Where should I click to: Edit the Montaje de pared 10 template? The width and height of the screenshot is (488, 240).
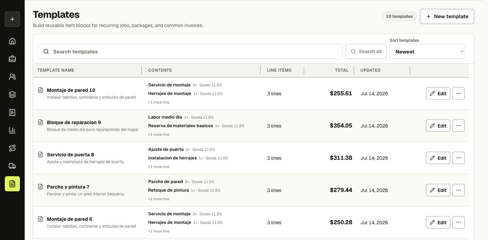click(x=438, y=93)
